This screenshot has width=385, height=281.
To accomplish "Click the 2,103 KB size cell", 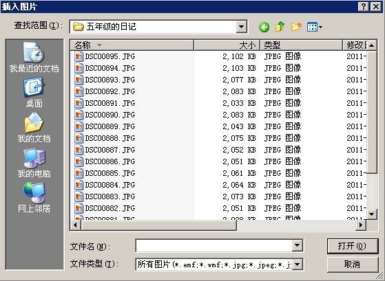I will 239,68.
